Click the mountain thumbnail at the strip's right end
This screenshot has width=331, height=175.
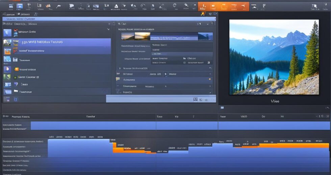205,36
